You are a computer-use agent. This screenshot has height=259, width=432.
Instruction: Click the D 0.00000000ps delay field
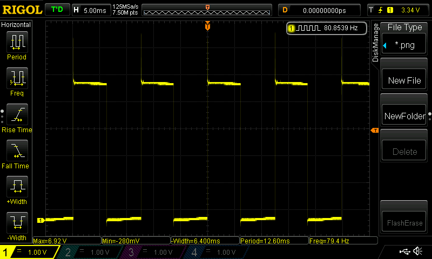click(x=319, y=10)
